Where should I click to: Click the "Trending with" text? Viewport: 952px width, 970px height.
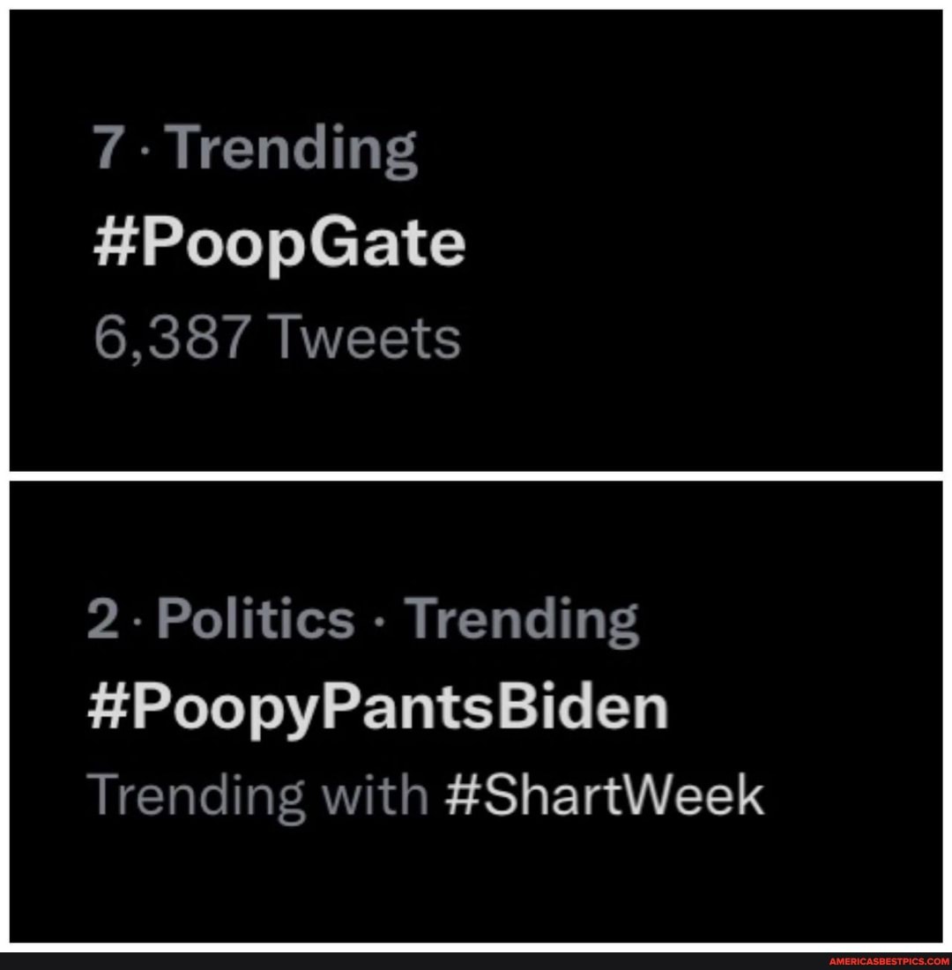tap(260, 796)
